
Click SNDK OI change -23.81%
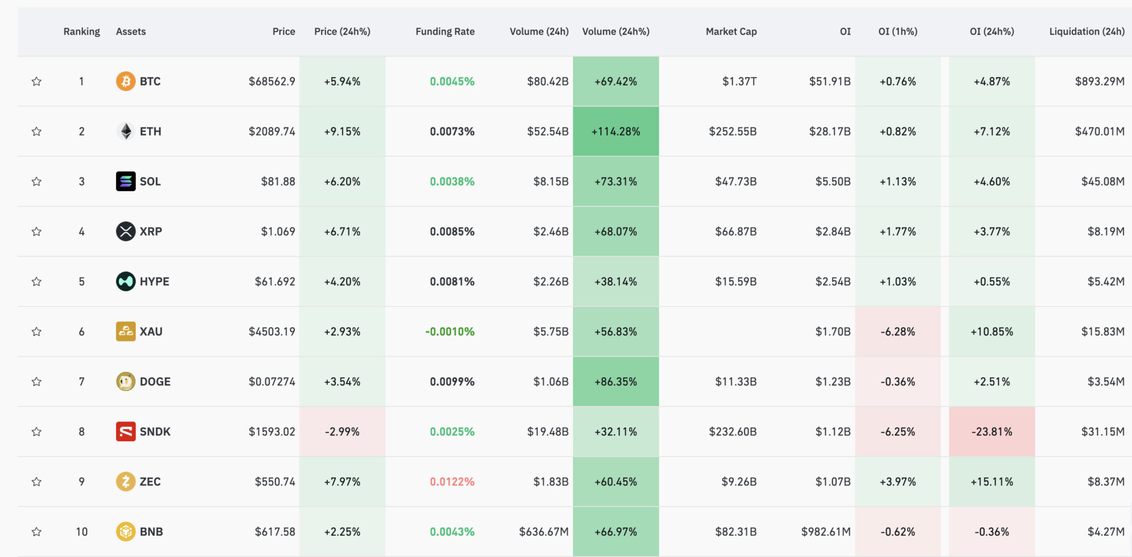coord(992,431)
